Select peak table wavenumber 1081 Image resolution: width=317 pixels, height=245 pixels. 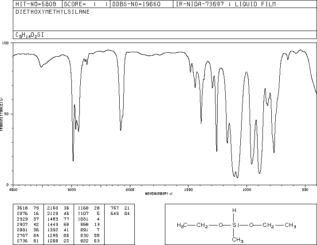(83, 219)
